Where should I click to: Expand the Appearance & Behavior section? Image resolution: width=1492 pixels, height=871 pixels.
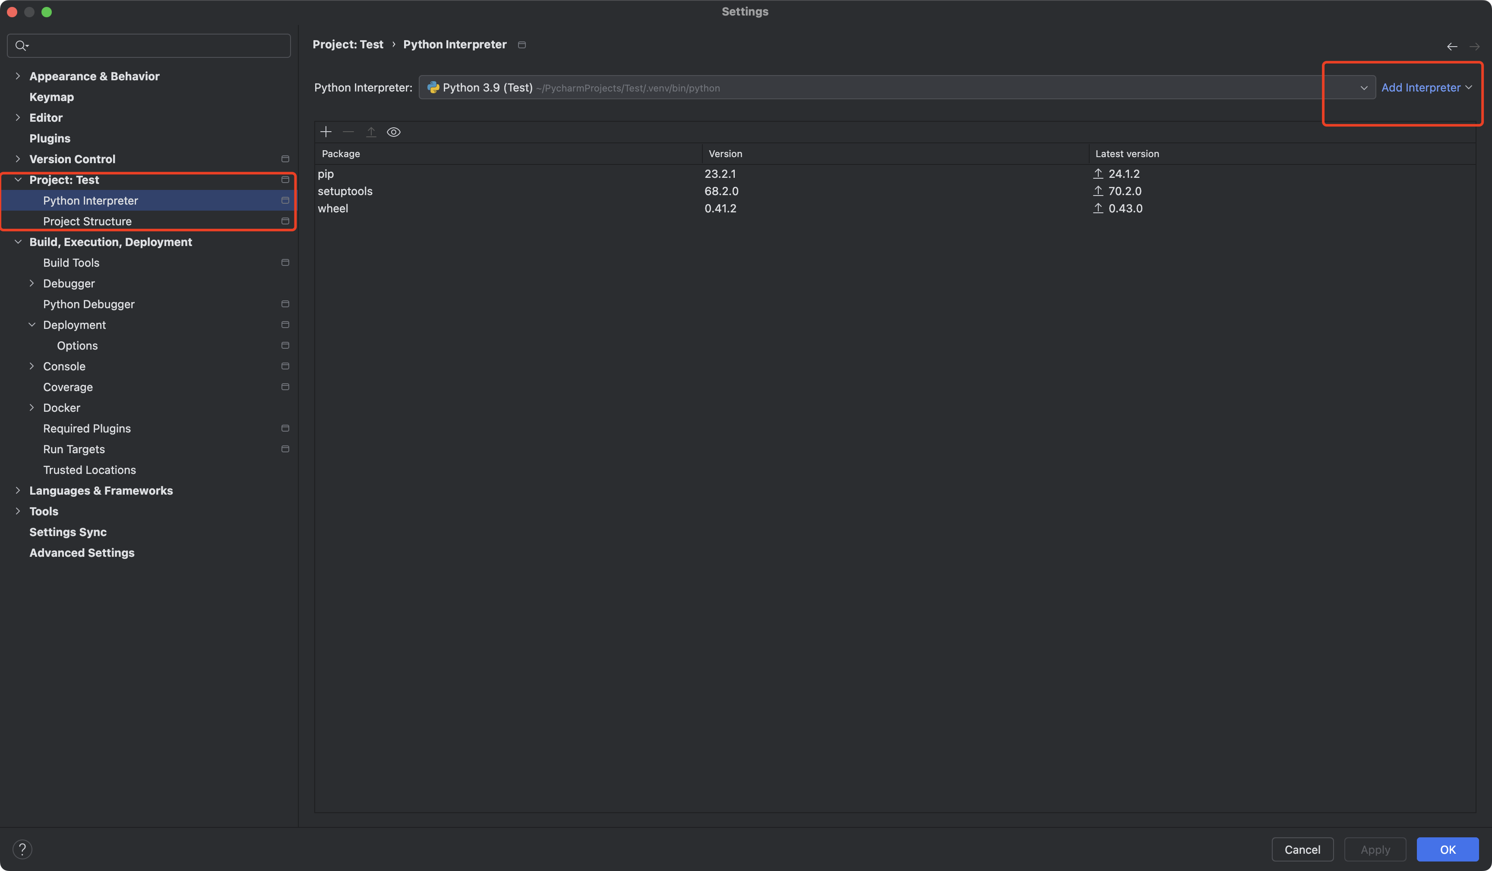pos(18,76)
